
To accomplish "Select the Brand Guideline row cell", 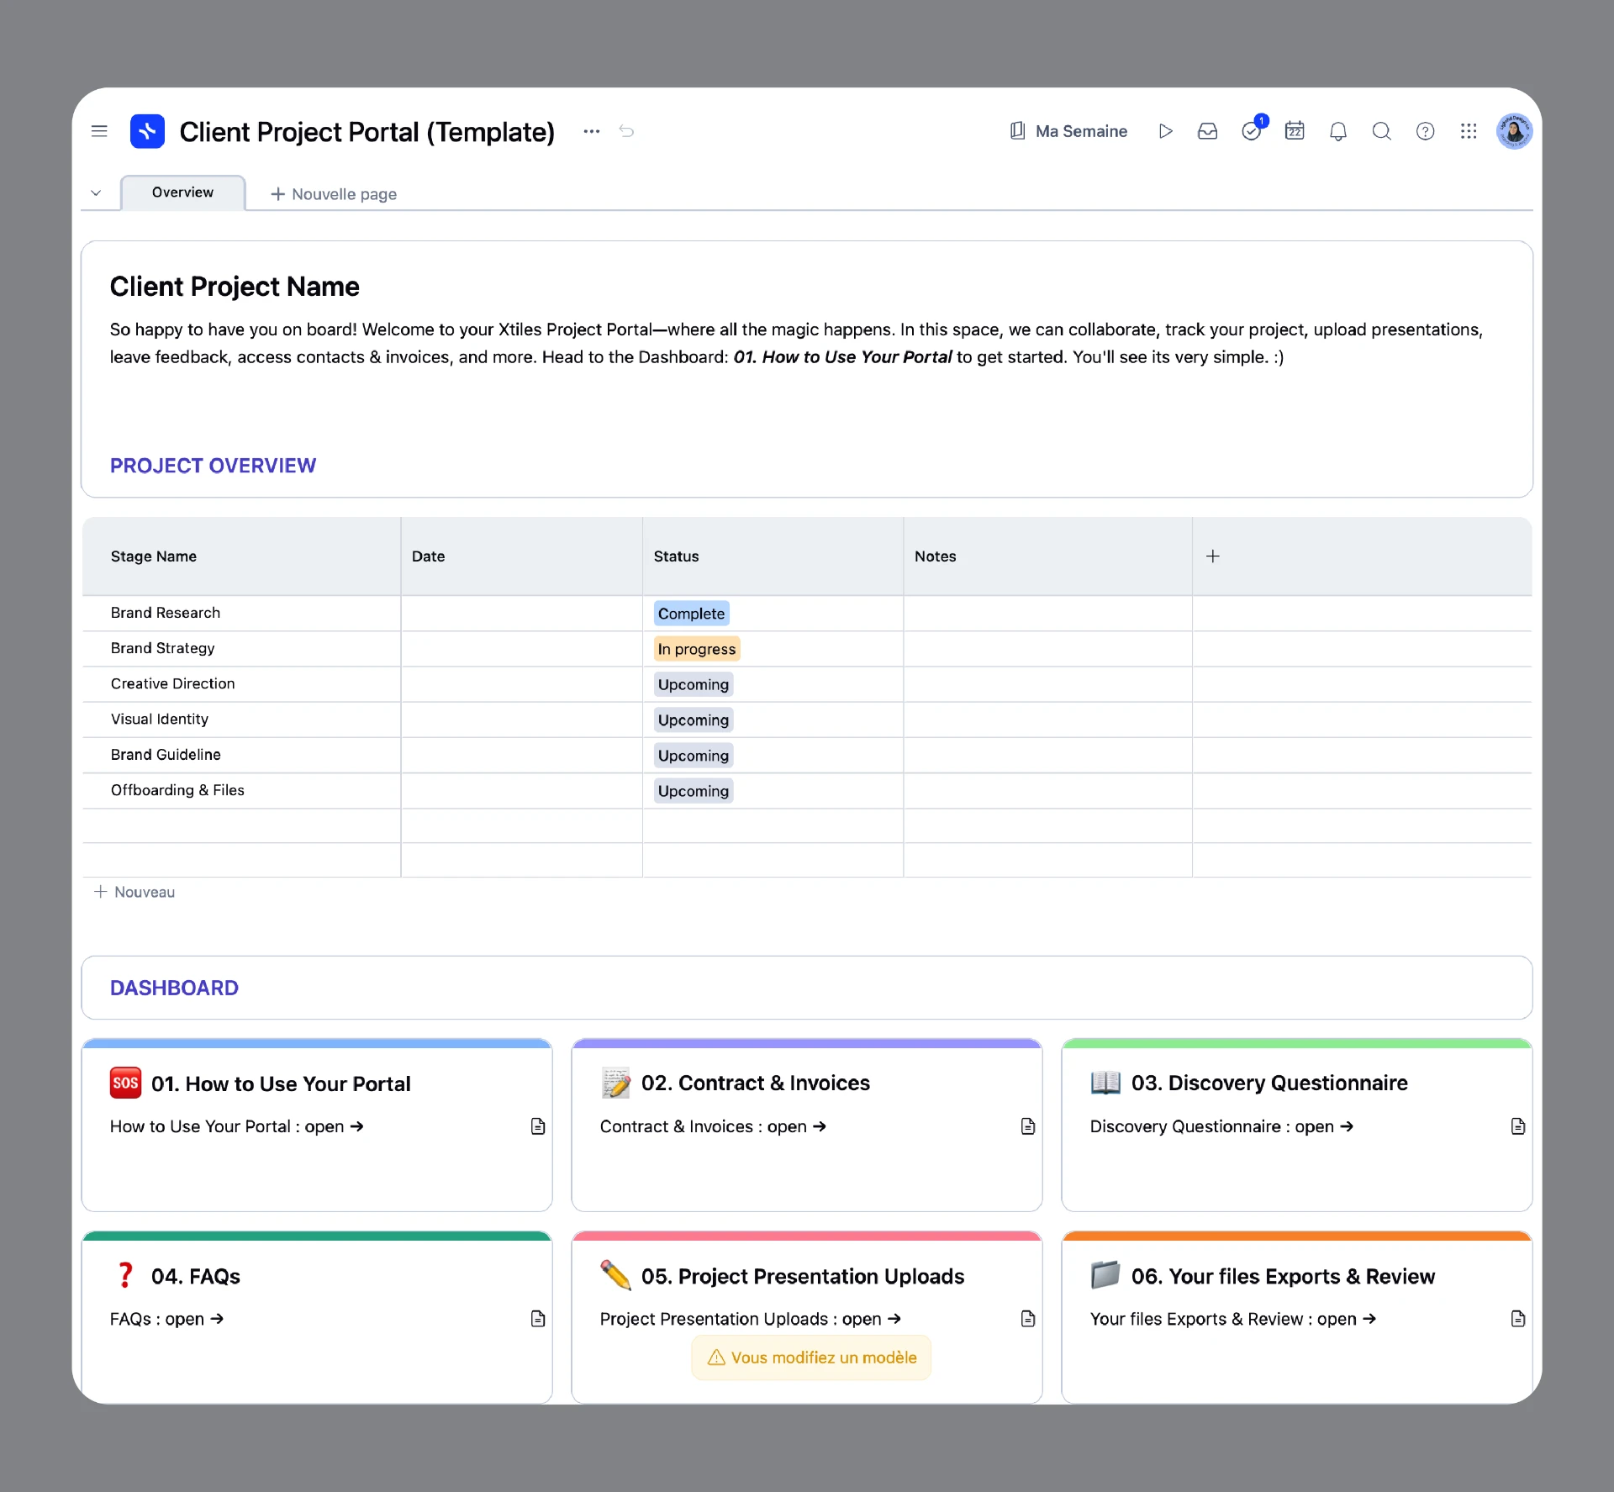I will (242, 755).
